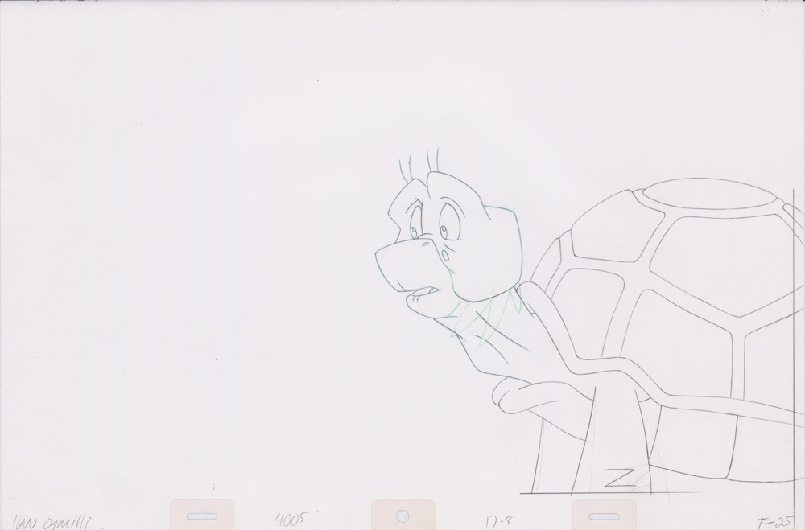Click the left rectangular peg hole
The width and height of the screenshot is (805, 530).
[x=202, y=516]
